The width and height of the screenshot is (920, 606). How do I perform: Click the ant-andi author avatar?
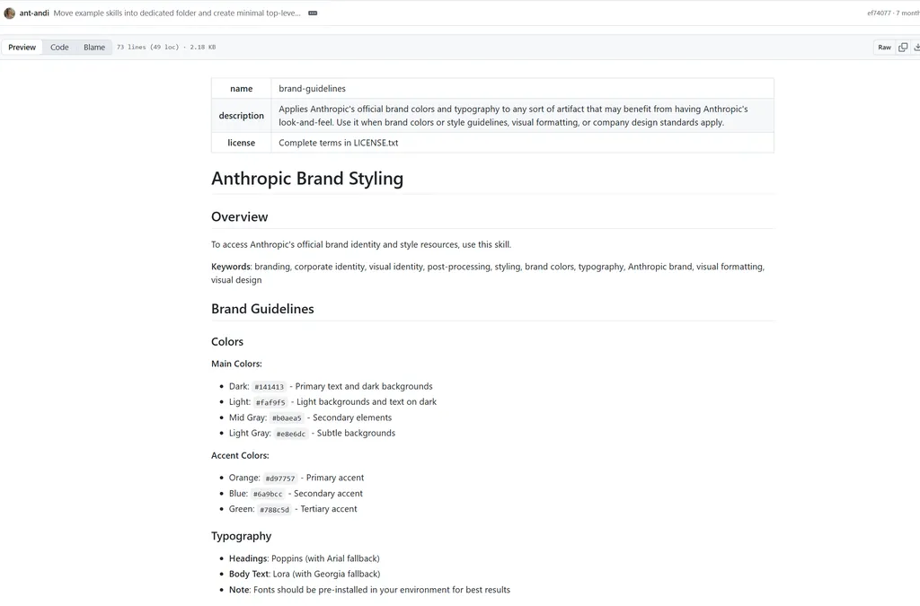coord(9,13)
